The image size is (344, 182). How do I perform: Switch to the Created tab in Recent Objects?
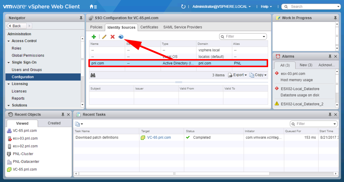click(x=54, y=123)
